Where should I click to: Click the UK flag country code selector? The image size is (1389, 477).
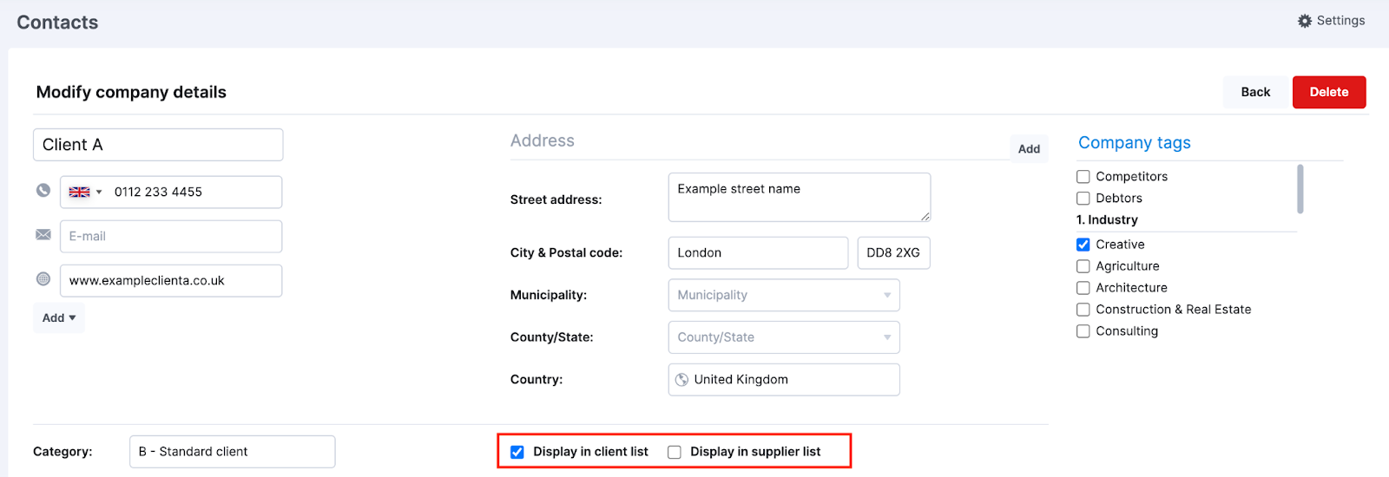click(85, 193)
